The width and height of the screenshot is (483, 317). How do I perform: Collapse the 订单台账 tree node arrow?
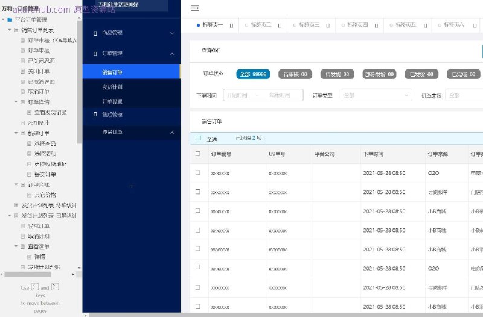(x=16, y=184)
